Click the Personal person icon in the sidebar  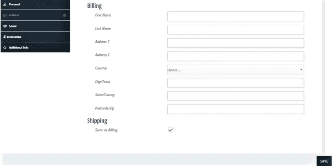point(5,4)
